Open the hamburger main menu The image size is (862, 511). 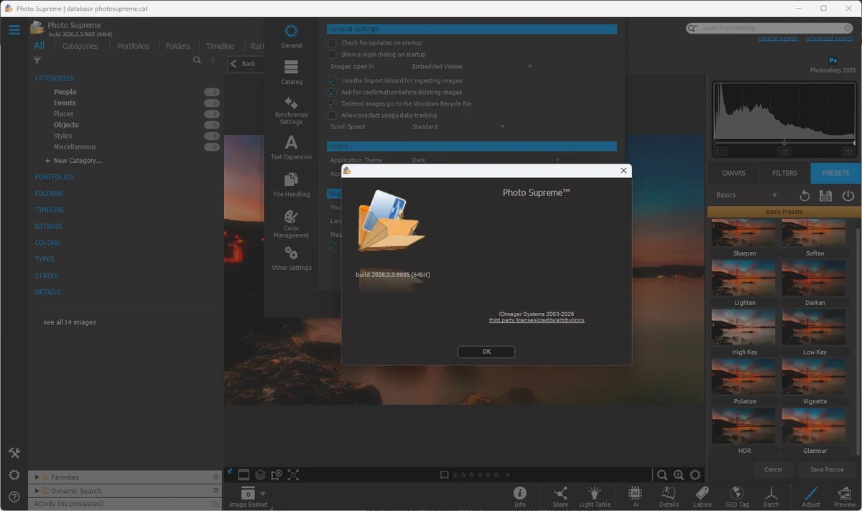click(14, 30)
